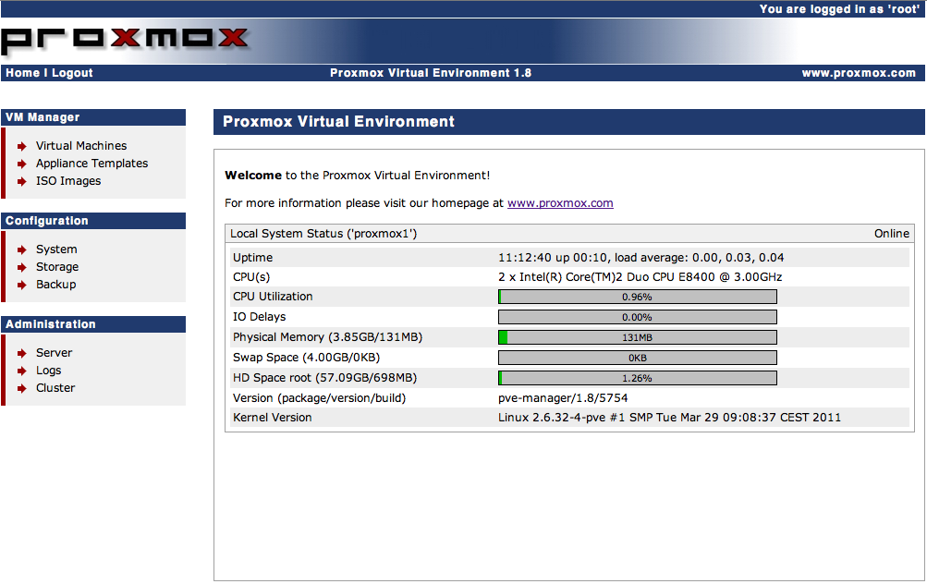The width and height of the screenshot is (927, 584).
Task: Open the Logs administration page
Action: coord(48,371)
